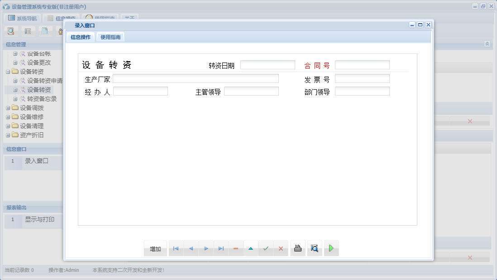Viewport: 497px width, 280px height.
Task: Confirm entry with the green checkmark icon
Action: coord(266,249)
